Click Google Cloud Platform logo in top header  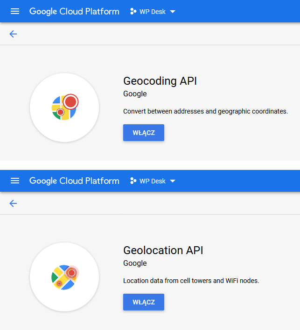74,12
